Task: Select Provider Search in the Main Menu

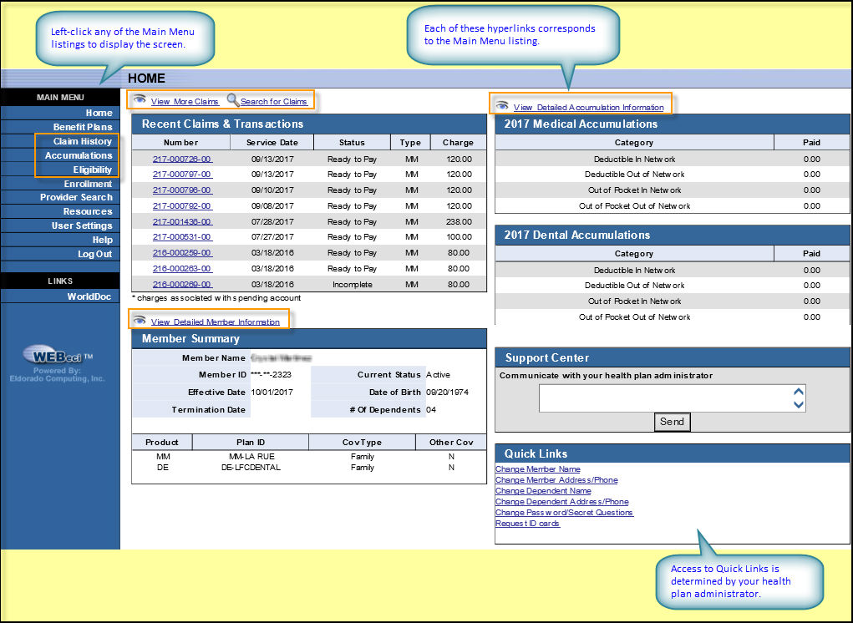Action: [76, 197]
